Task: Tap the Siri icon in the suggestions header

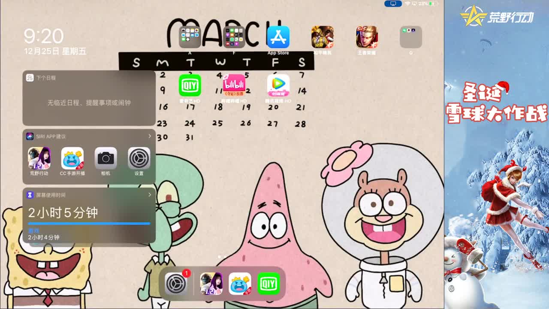Action: 30,136
